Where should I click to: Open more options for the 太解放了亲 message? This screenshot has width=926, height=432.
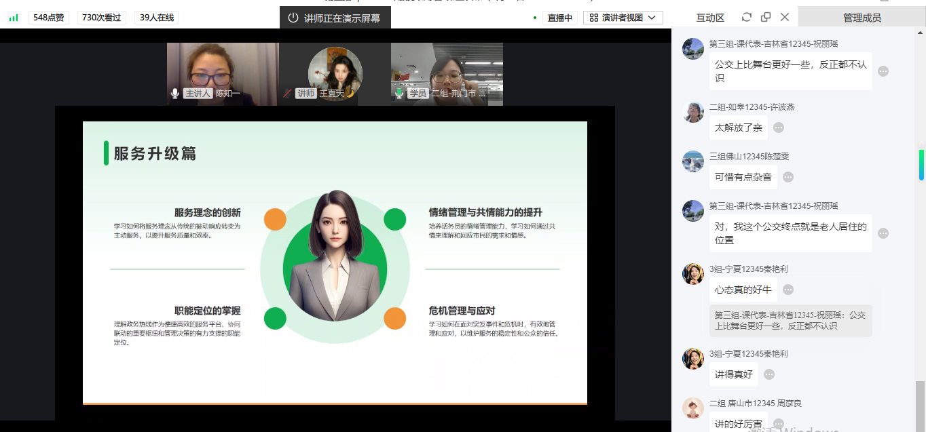pyautogui.click(x=779, y=127)
